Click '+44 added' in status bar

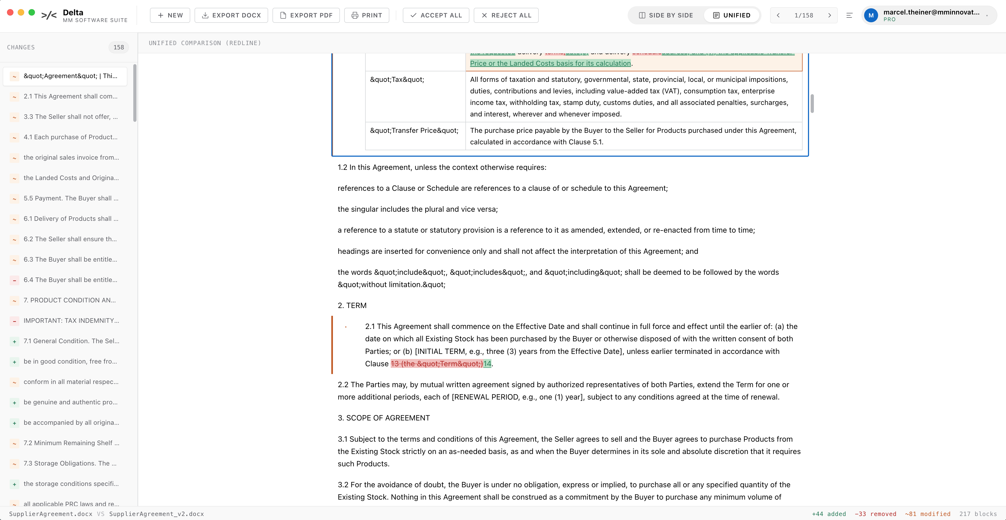click(x=829, y=514)
